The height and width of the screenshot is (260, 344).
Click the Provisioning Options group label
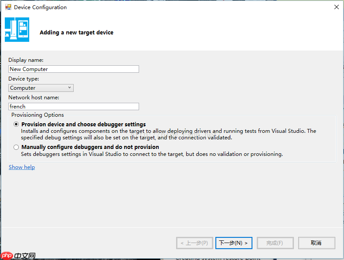click(x=37, y=115)
